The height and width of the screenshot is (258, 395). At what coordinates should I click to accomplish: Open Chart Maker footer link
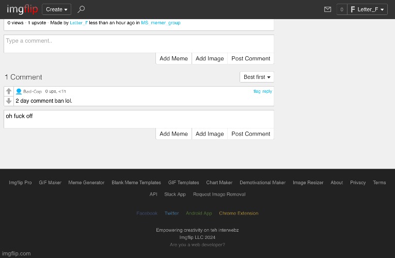click(219, 183)
